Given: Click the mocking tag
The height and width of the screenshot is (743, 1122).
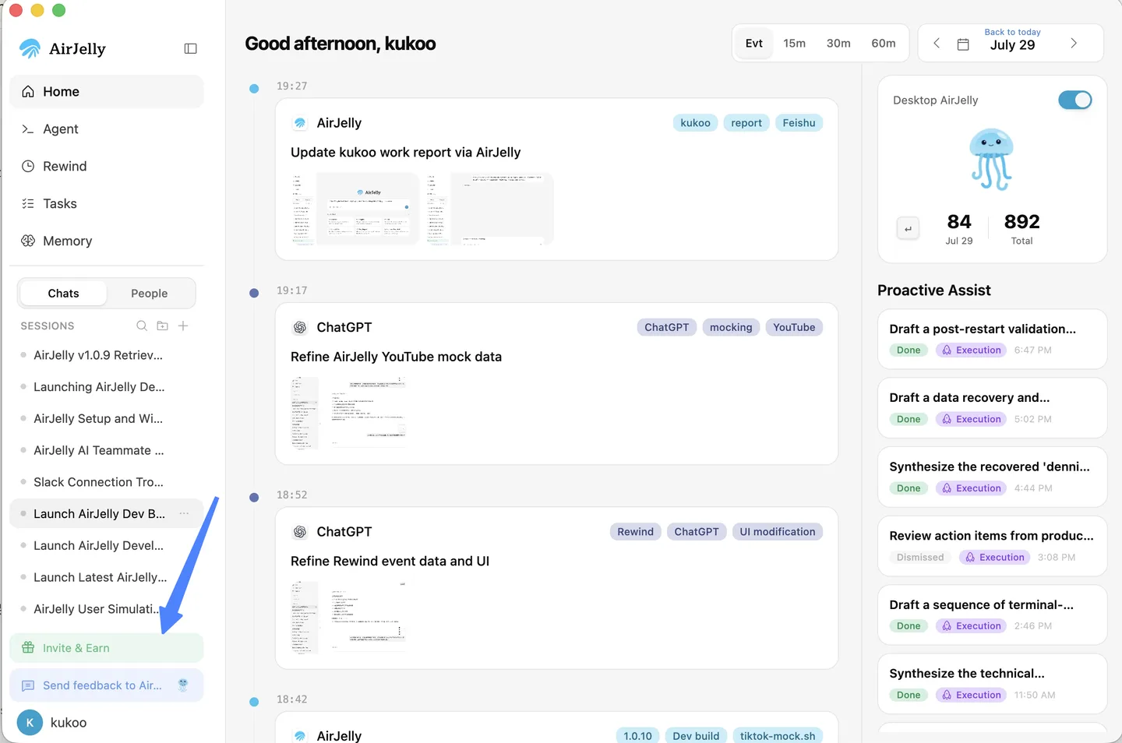Looking at the screenshot, I should point(731,328).
